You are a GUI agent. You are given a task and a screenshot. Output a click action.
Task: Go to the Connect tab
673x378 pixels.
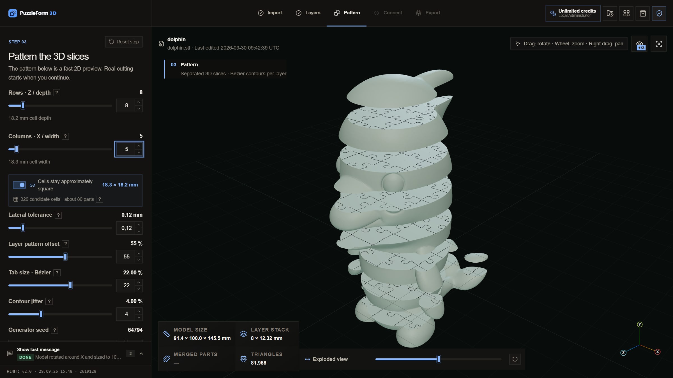(x=388, y=13)
